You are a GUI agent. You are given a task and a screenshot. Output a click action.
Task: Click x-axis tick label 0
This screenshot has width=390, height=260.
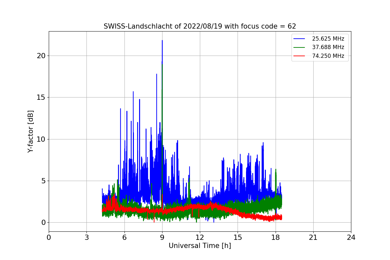pyautogui.click(x=49, y=237)
